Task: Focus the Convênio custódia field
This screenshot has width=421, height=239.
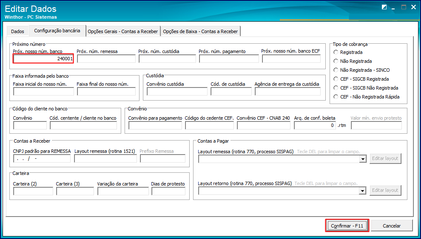Action: 177,92
